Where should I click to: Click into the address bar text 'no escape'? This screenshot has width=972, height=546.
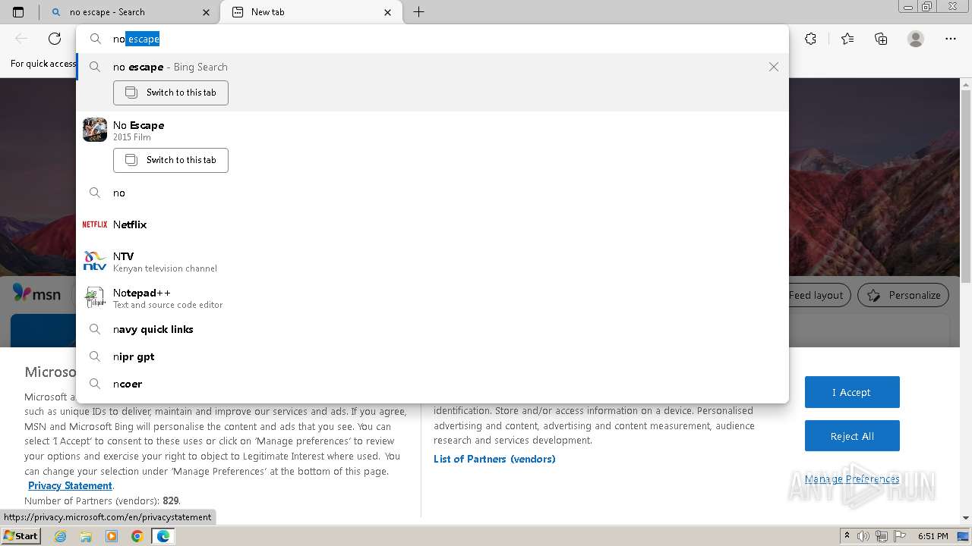click(137, 39)
